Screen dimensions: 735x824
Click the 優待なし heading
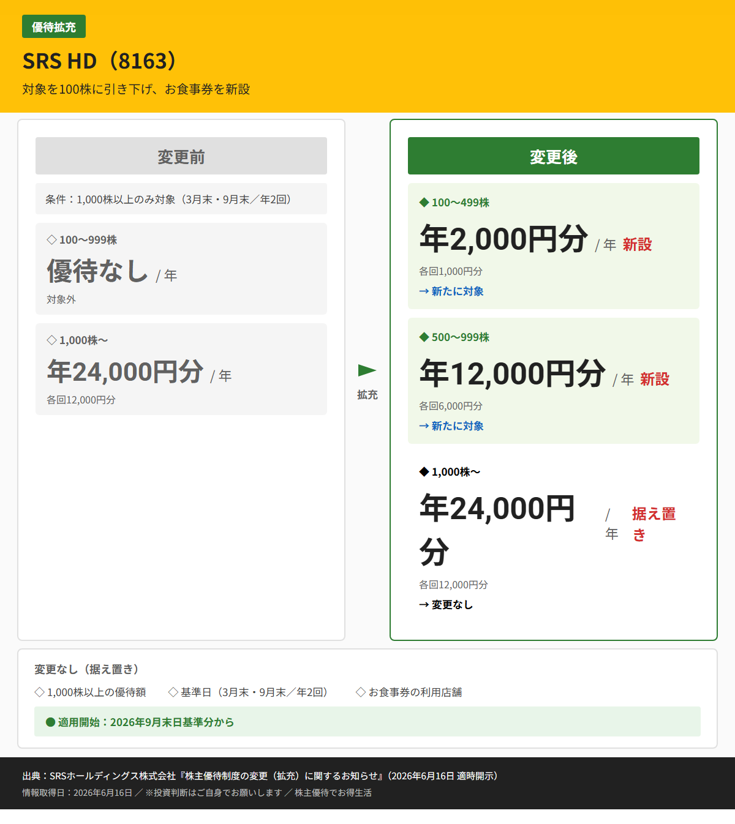[98, 271]
